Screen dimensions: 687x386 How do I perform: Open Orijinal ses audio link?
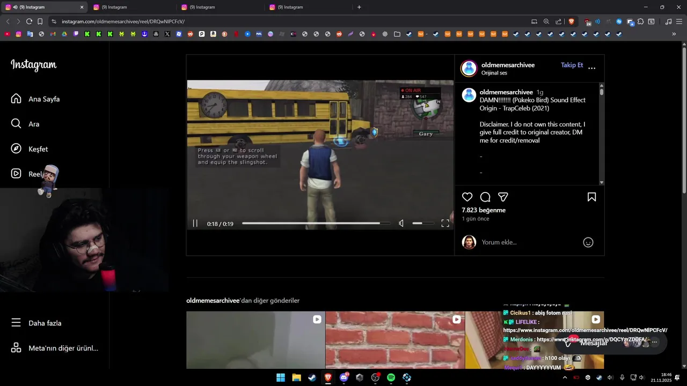click(494, 73)
